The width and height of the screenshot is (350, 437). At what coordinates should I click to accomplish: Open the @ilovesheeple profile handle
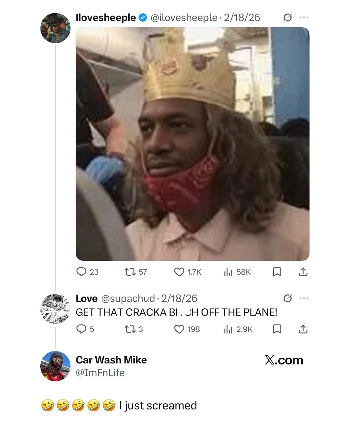184,17
